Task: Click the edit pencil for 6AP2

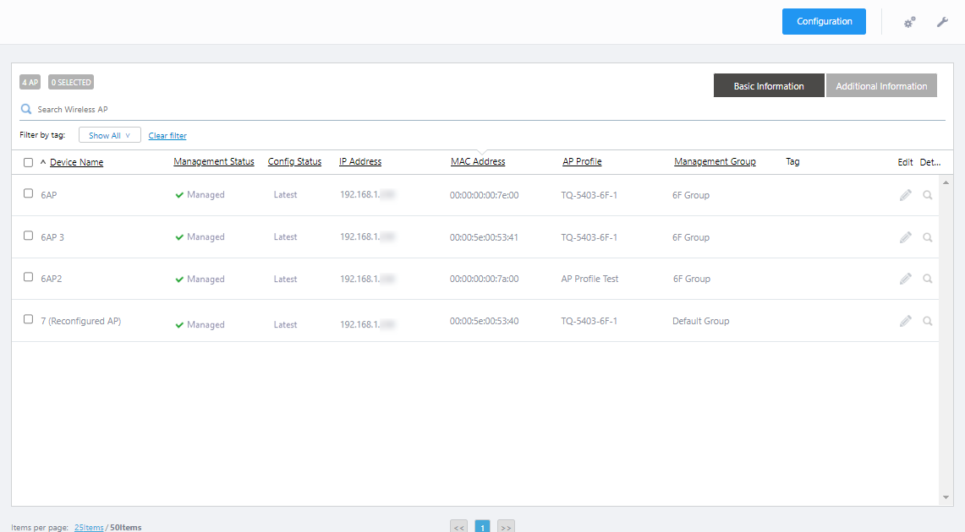Action: tap(905, 279)
